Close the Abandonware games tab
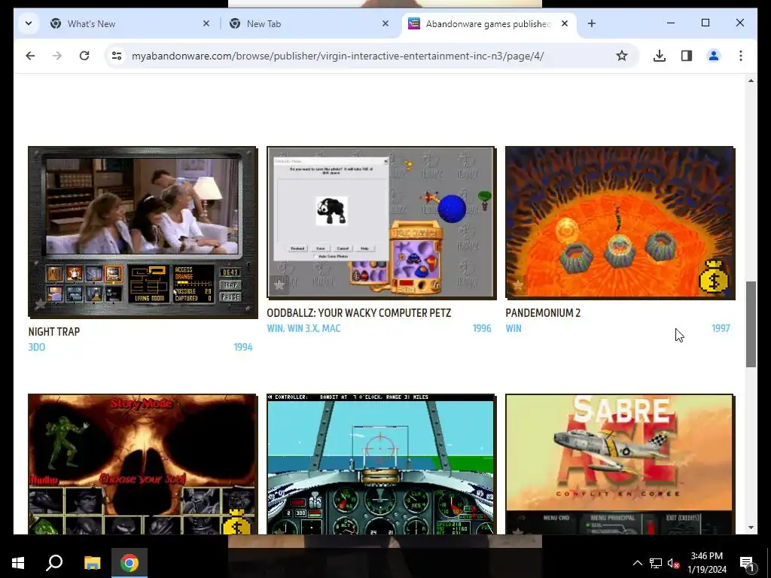 [x=565, y=23]
